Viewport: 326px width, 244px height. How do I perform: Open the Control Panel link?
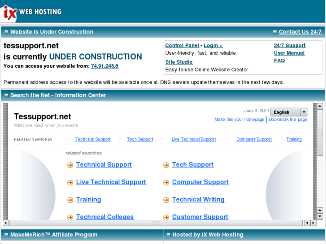pyautogui.click(x=182, y=45)
